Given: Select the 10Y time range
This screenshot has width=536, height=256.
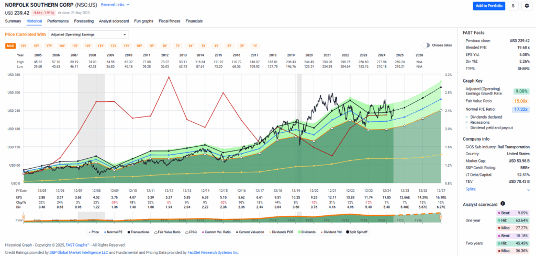Looking at the screenshot, I should point(139,46).
